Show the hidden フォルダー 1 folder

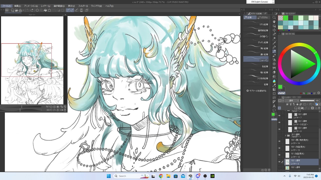pyautogui.click(x=279, y=135)
